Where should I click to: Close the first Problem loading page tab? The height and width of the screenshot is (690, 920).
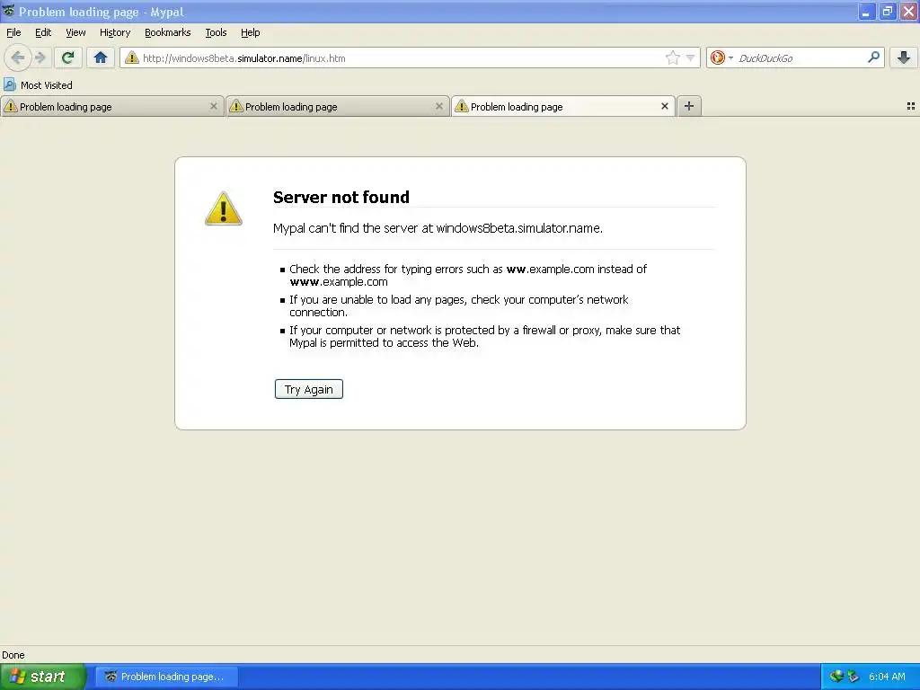pos(214,106)
